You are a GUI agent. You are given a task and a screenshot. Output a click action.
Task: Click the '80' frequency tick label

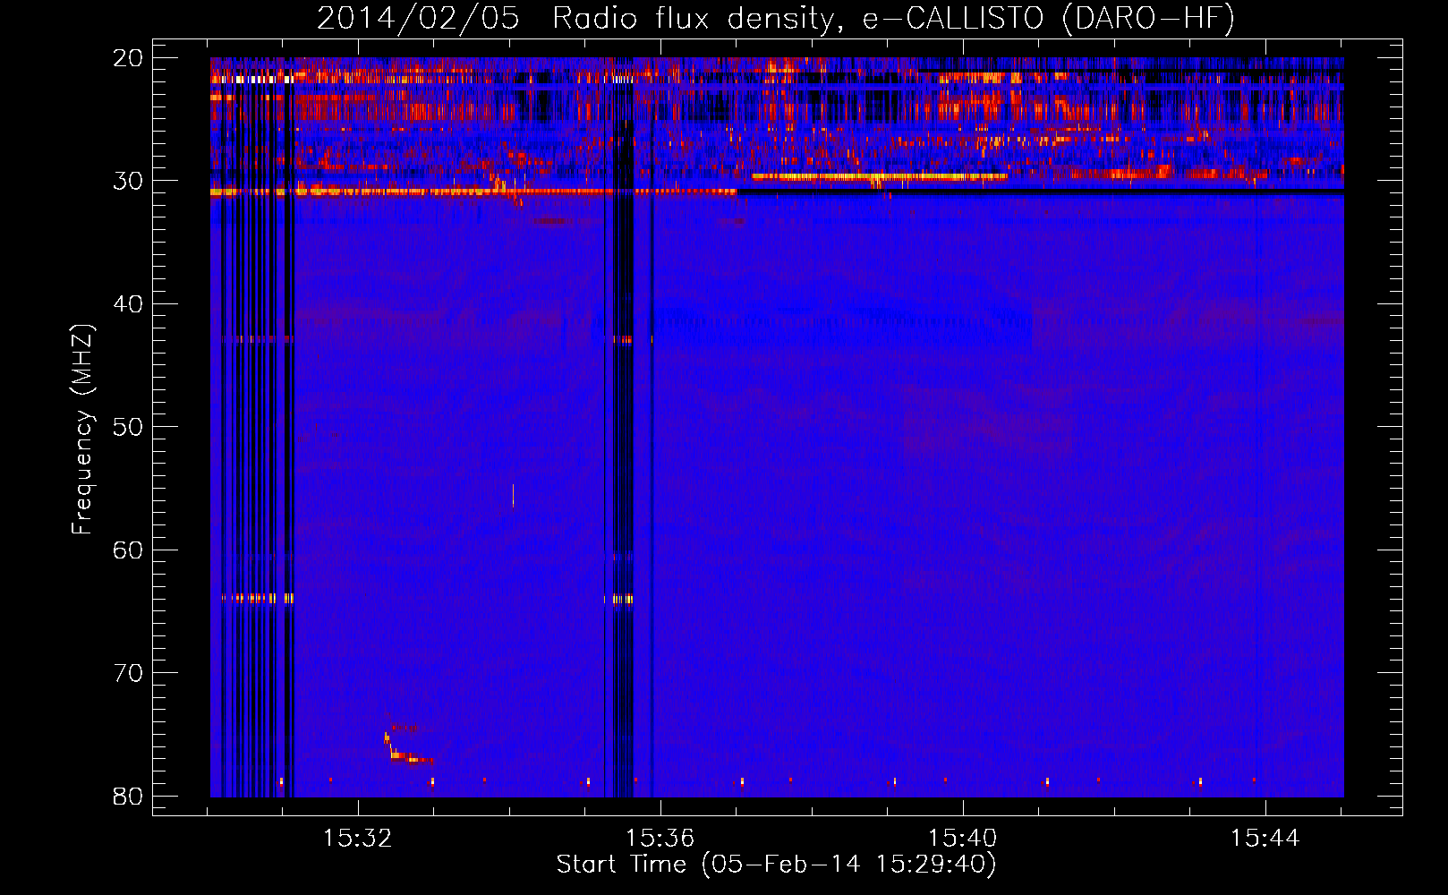pos(129,796)
